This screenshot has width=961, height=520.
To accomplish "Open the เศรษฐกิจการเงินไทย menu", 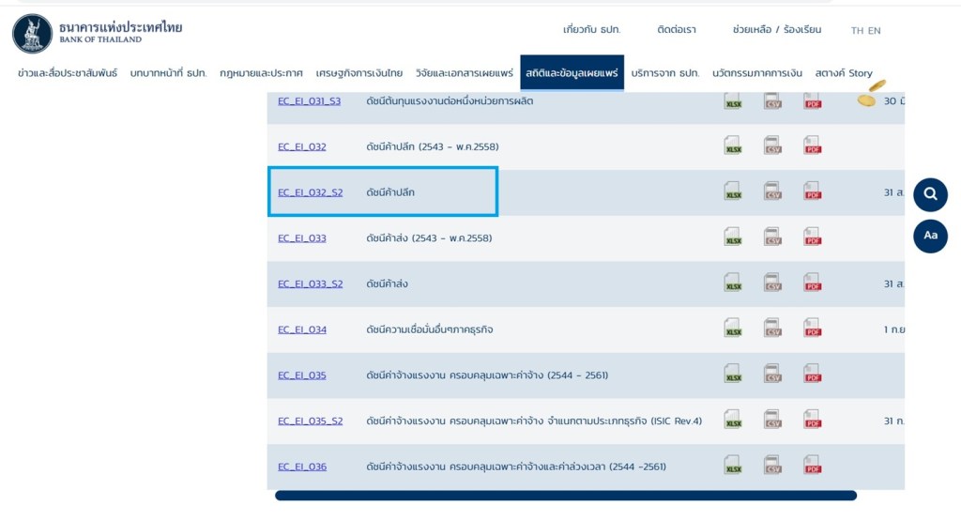I will 359,73.
